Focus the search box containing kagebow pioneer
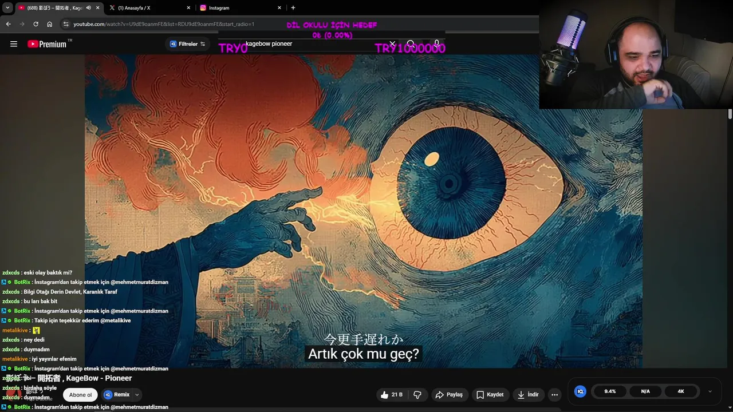This screenshot has height=412, width=733. tap(315, 43)
